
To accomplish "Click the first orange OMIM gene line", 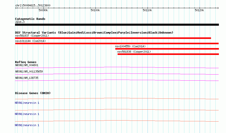I will coord(117,98).
